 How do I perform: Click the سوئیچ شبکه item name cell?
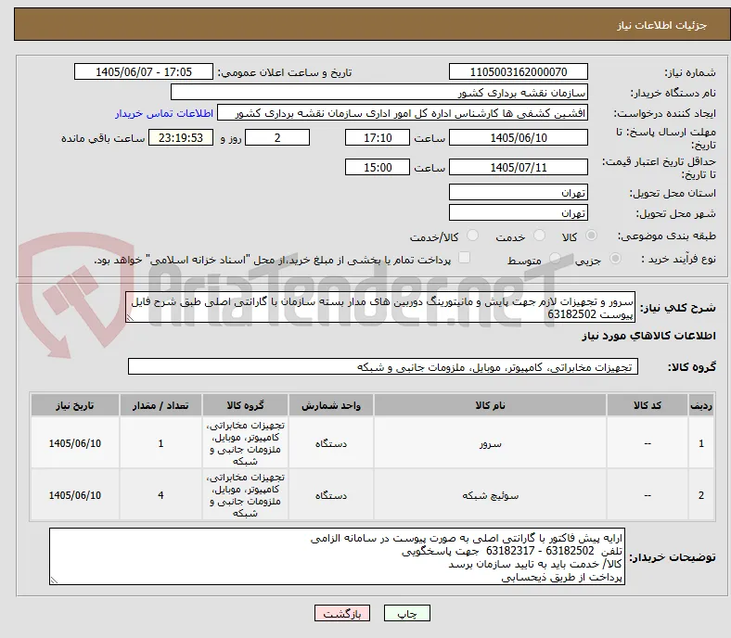point(490,495)
